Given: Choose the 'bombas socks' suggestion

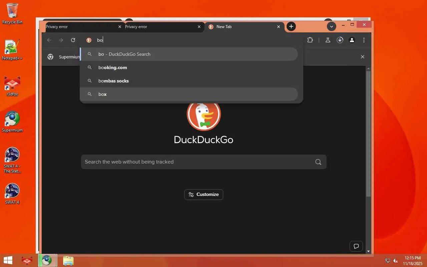Looking at the screenshot, I should pyautogui.click(x=189, y=81).
